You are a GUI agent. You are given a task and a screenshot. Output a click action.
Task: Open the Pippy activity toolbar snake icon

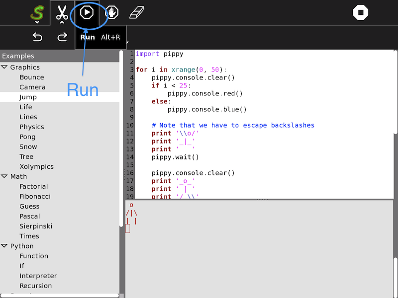click(x=36, y=12)
